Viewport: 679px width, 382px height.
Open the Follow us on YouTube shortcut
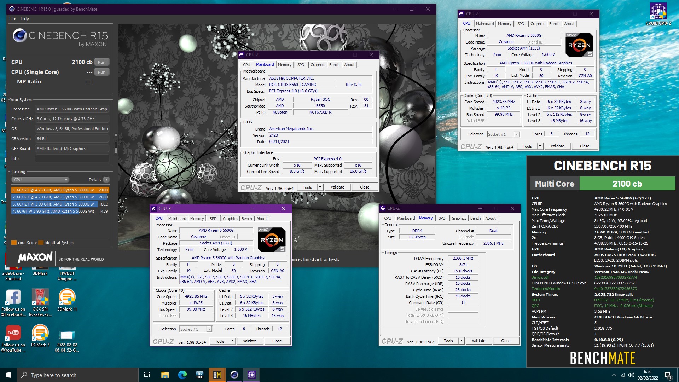(13, 338)
